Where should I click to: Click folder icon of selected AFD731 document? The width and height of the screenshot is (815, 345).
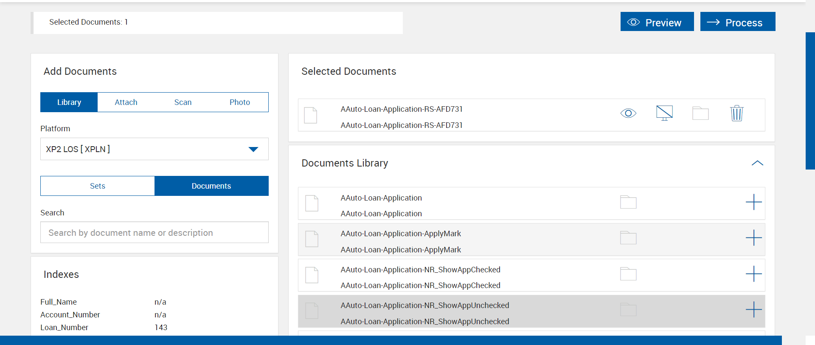tap(700, 113)
